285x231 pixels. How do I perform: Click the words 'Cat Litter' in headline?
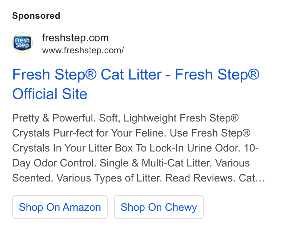click(x=131, y=74)
